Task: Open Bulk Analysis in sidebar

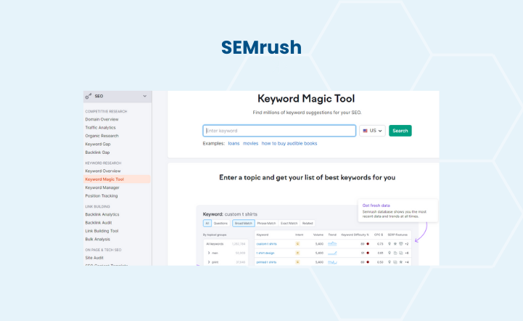Action: click(x=97, y=239)
